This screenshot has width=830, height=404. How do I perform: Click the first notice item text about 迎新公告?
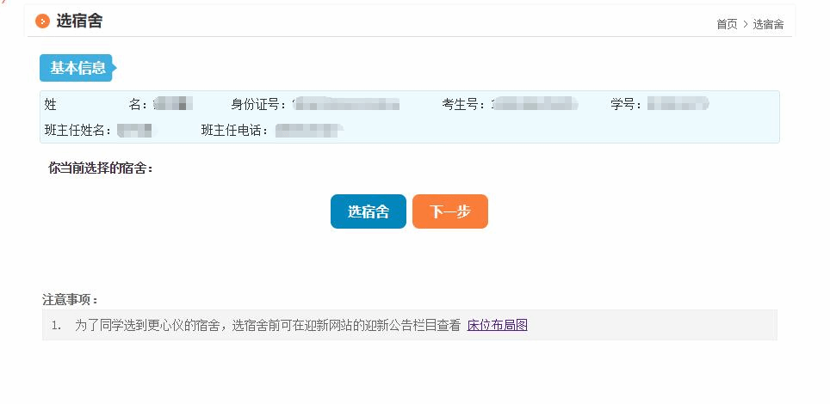[268, 325]
